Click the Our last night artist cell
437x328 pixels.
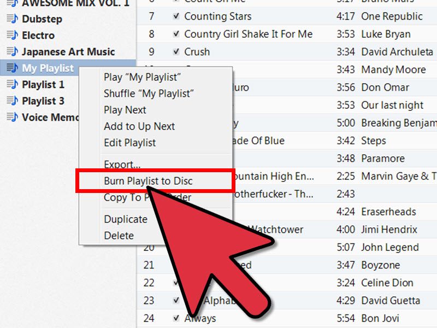[392, 105]
